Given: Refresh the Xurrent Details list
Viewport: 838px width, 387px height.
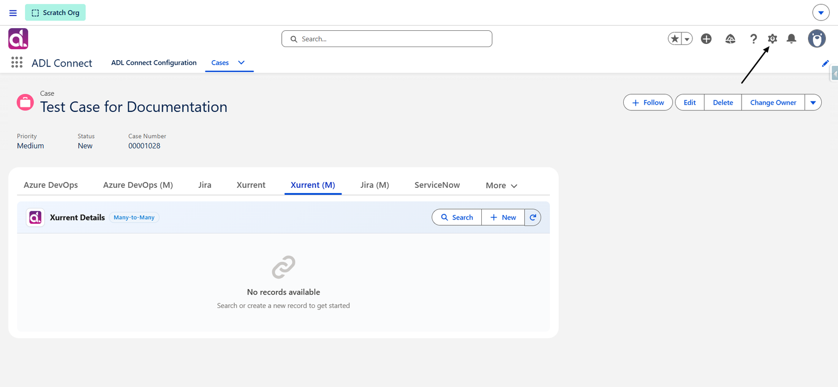Looking at the screenshot, I should (x=533, y=218).
